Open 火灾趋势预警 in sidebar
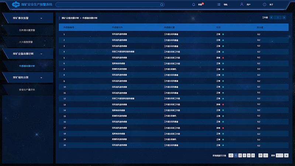Viewport: 295px width, 166px height. coord(26,42)
